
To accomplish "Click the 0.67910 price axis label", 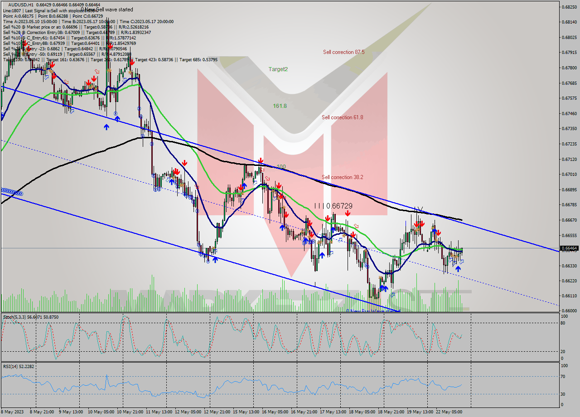I will (569, 53).
